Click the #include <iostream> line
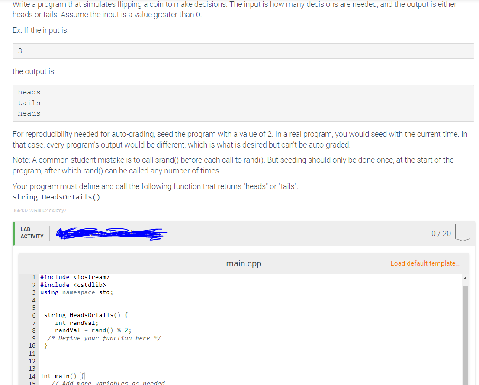Screen dimensions: 479x385 tap(75, 277)
